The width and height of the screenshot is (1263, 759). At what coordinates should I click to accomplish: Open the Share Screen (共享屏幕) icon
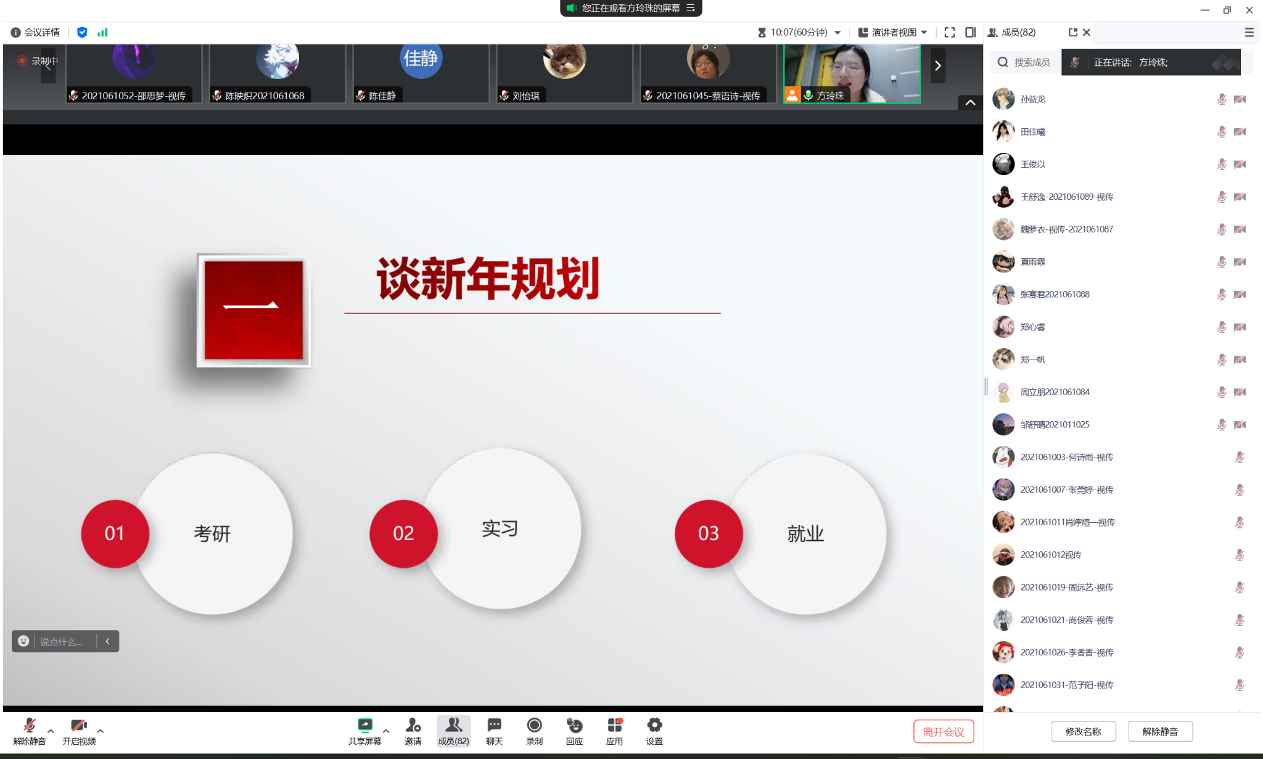pyautogui.click(x=364, y=726)
